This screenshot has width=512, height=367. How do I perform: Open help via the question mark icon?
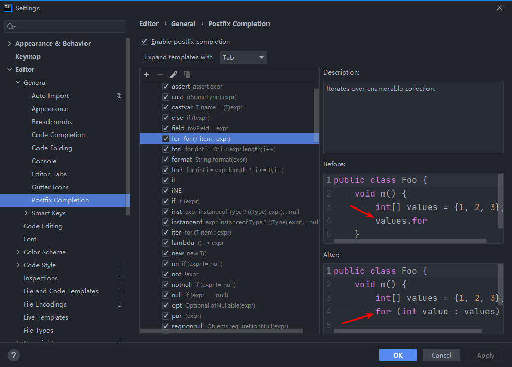click(x=14, y=356)
